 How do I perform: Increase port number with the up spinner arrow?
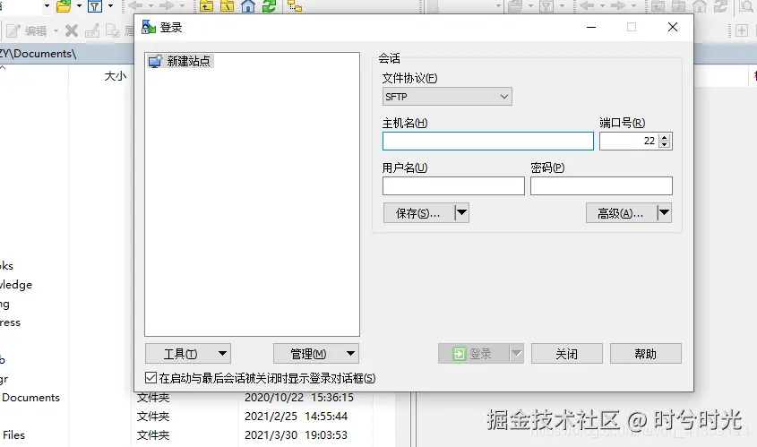click(665, 137)
